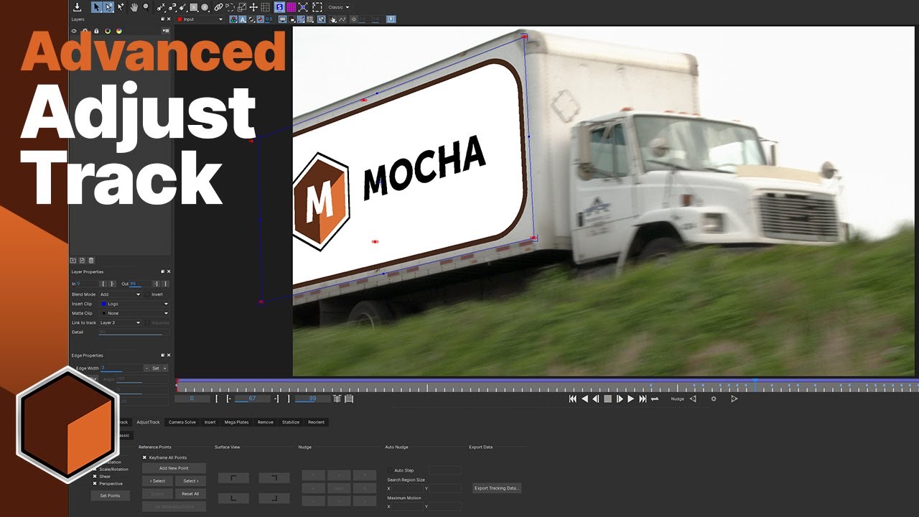Enable the Auto Step checkbox

[389, 470]
